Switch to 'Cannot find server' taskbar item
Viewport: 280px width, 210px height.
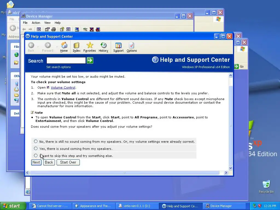coord(50,206)
